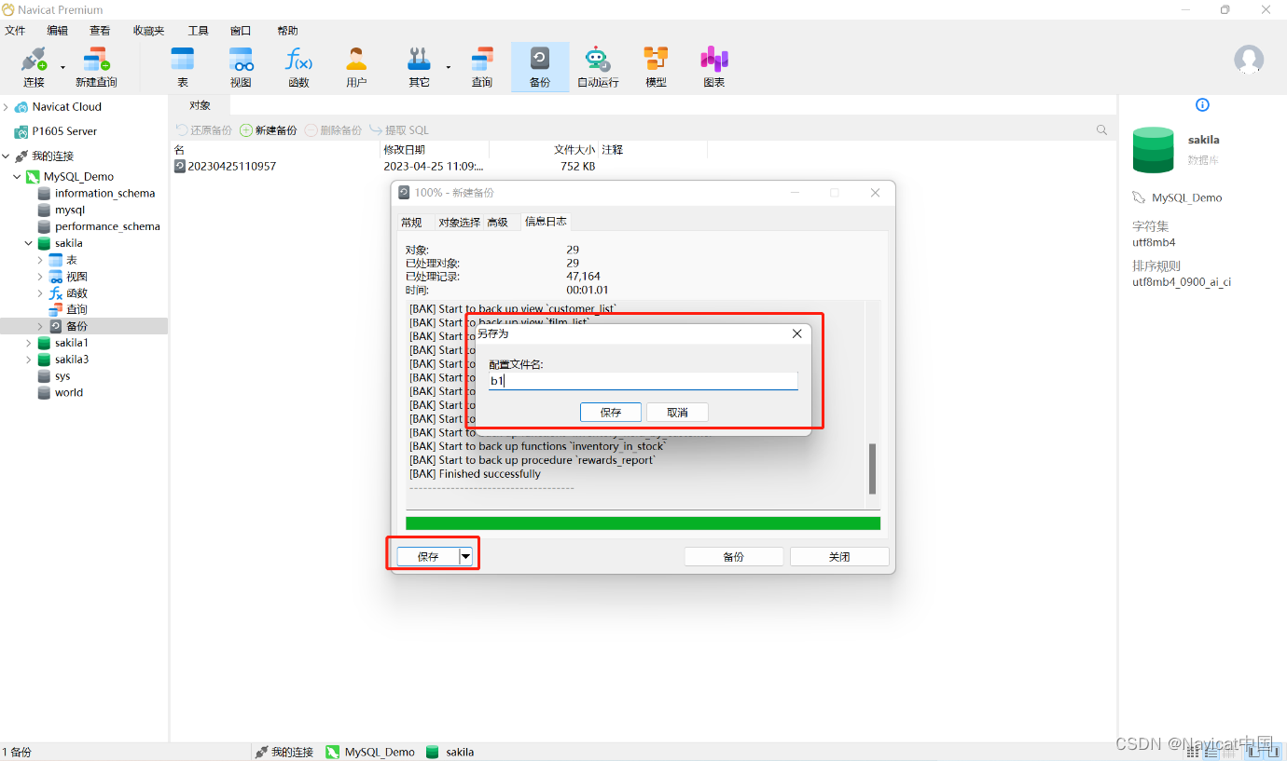Viewport: 1287px width, 761px height.
Task: Collapse the 我的连接 tree node
Action: click(6, 156)
